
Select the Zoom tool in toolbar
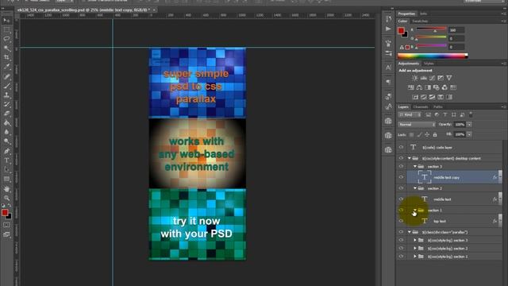click(6, 198)
